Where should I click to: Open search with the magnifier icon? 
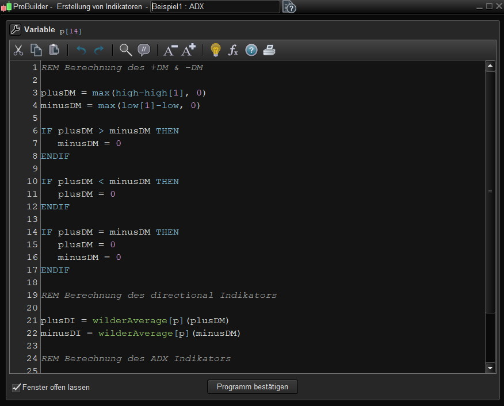125,50
